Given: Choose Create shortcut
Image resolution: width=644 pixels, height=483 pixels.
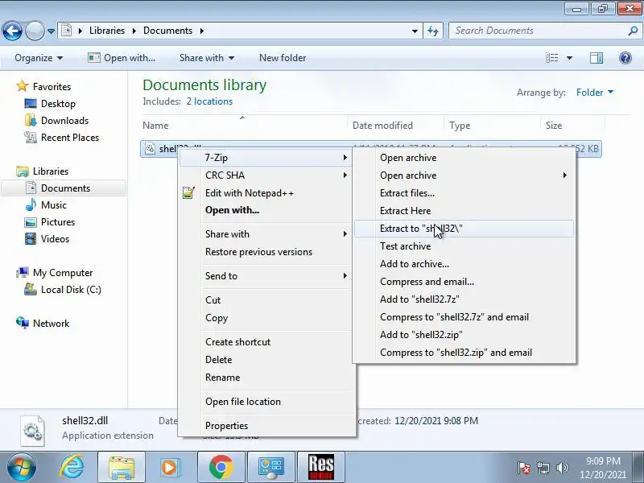Looking at the screenshot, I should click(x=266, y=342).
